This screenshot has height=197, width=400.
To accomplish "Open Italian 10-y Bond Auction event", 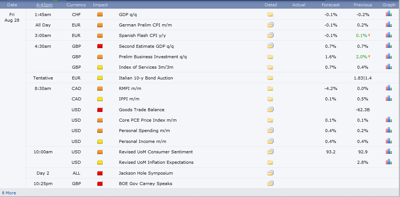I will coord(146,78).
